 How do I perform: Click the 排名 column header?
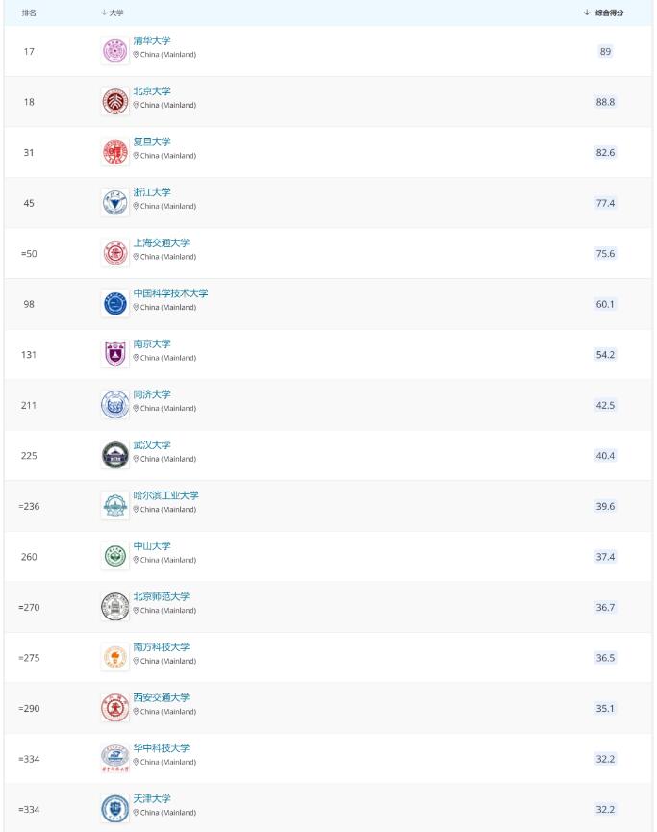tap(29, 13)
